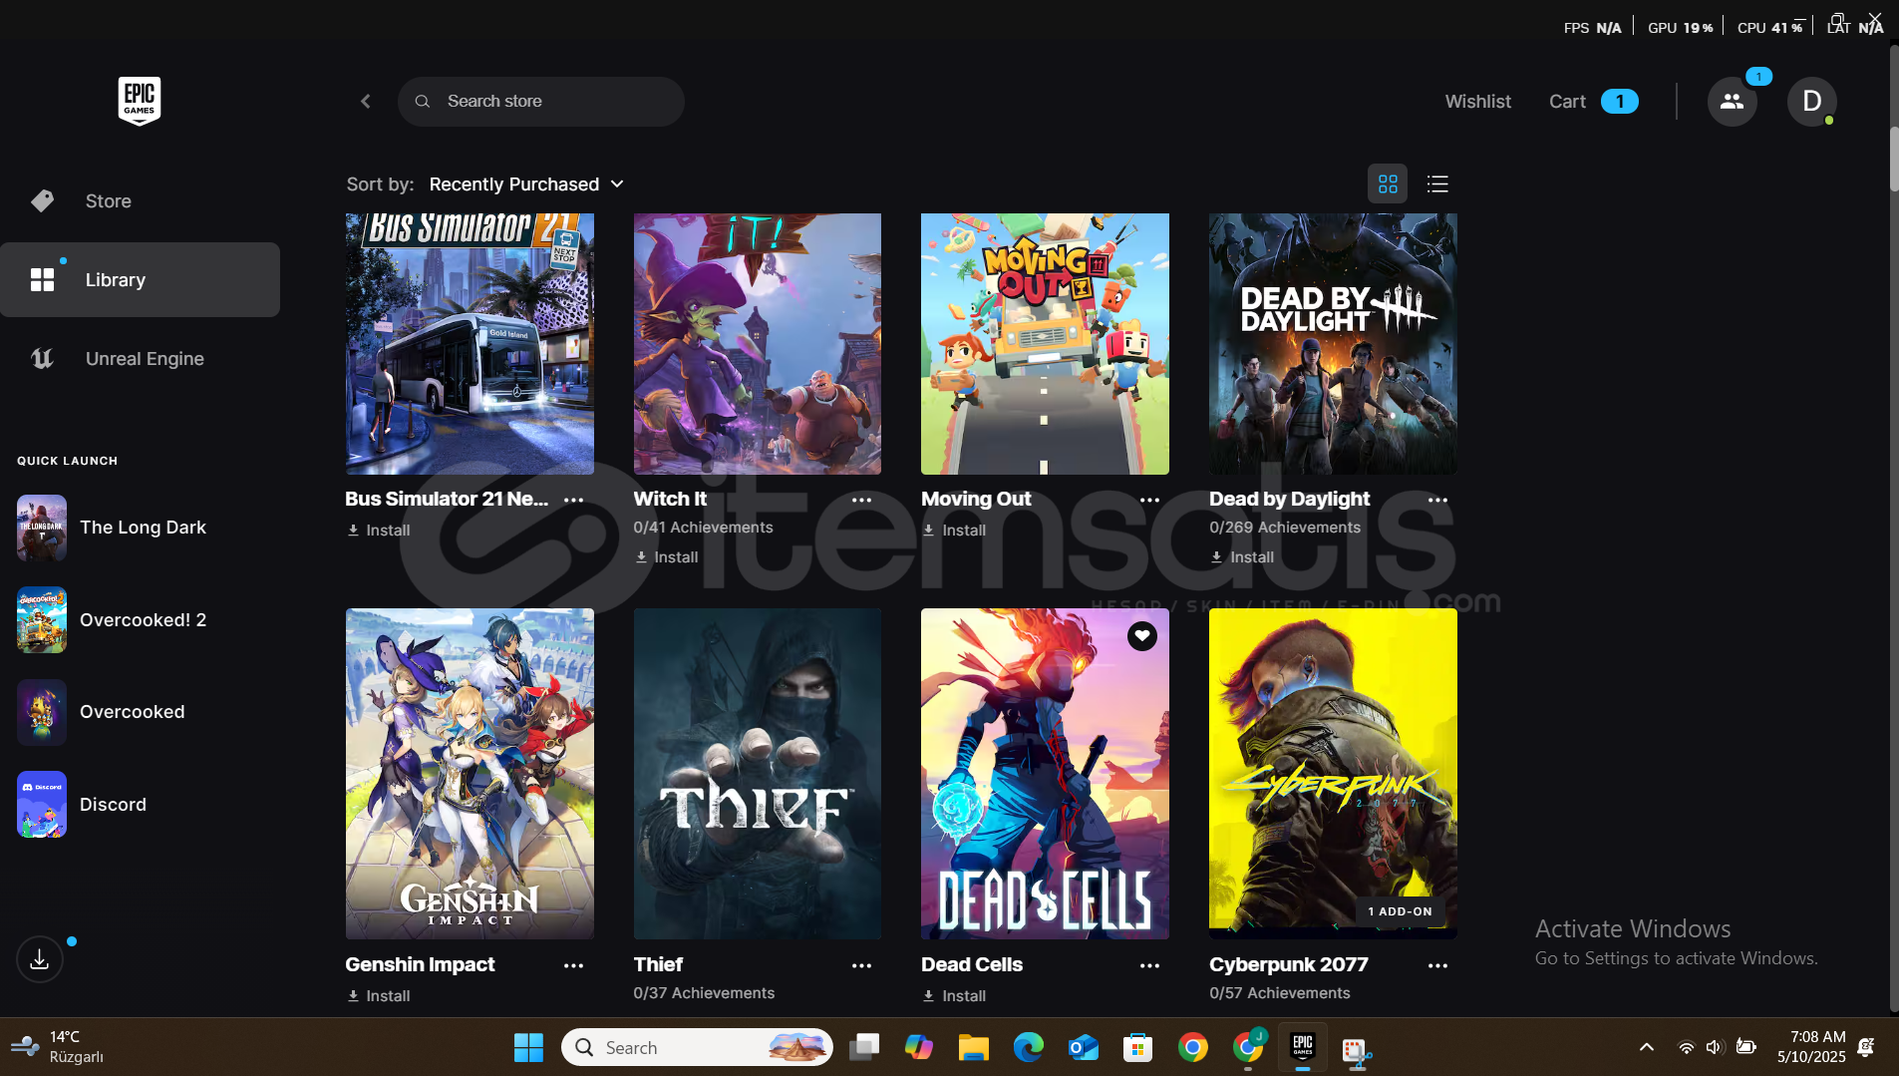Open the notification bell in taskbar
This screenshot has width=1899, height=1076.
[1866, 1047]
